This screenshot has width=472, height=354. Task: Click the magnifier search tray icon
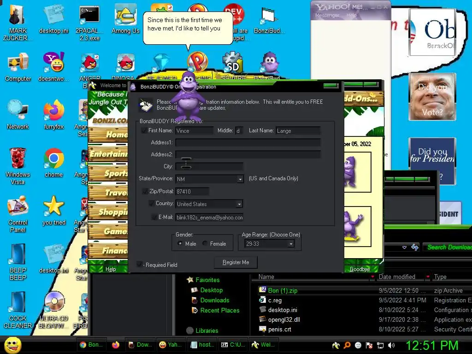(347, 345)
